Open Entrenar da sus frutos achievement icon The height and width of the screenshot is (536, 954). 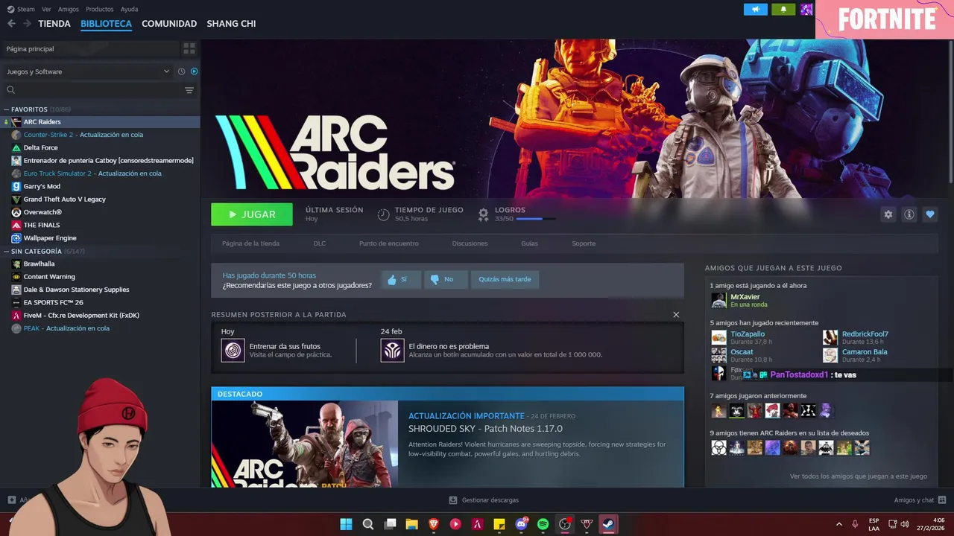click(x=233, y=350)
